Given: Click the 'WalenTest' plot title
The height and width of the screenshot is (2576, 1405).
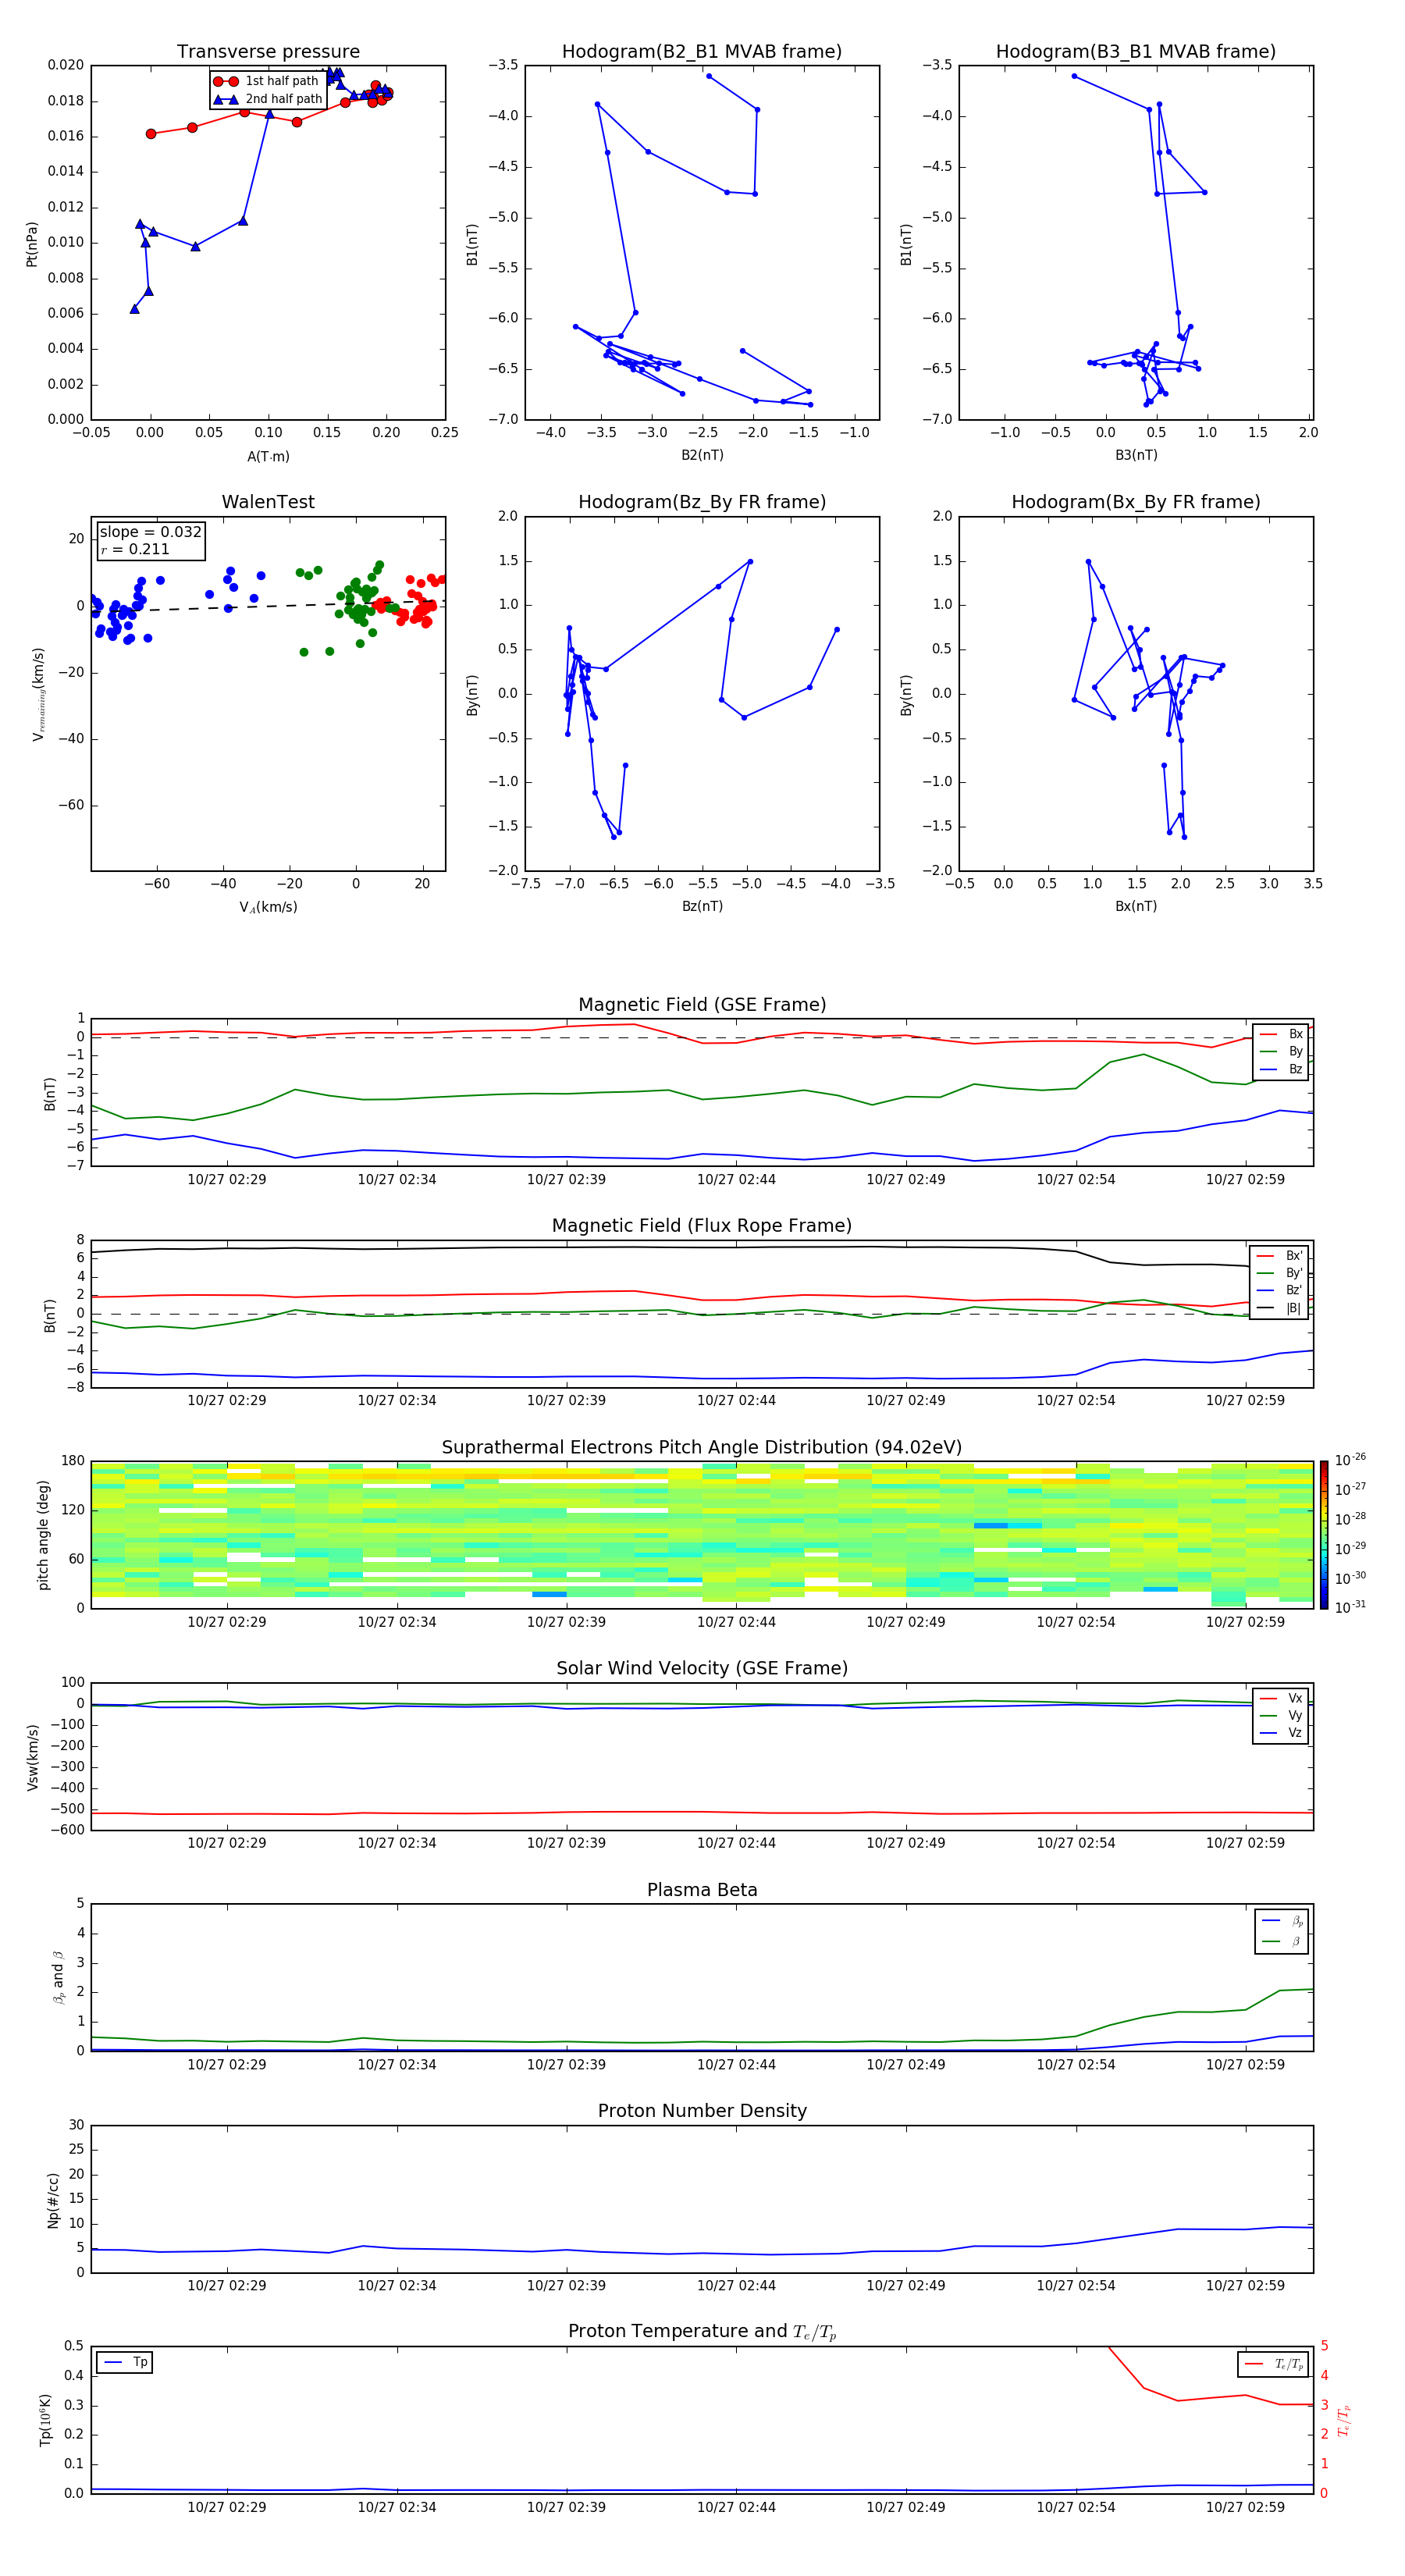Looking at the screenshot, I should [x=268, y=502].
